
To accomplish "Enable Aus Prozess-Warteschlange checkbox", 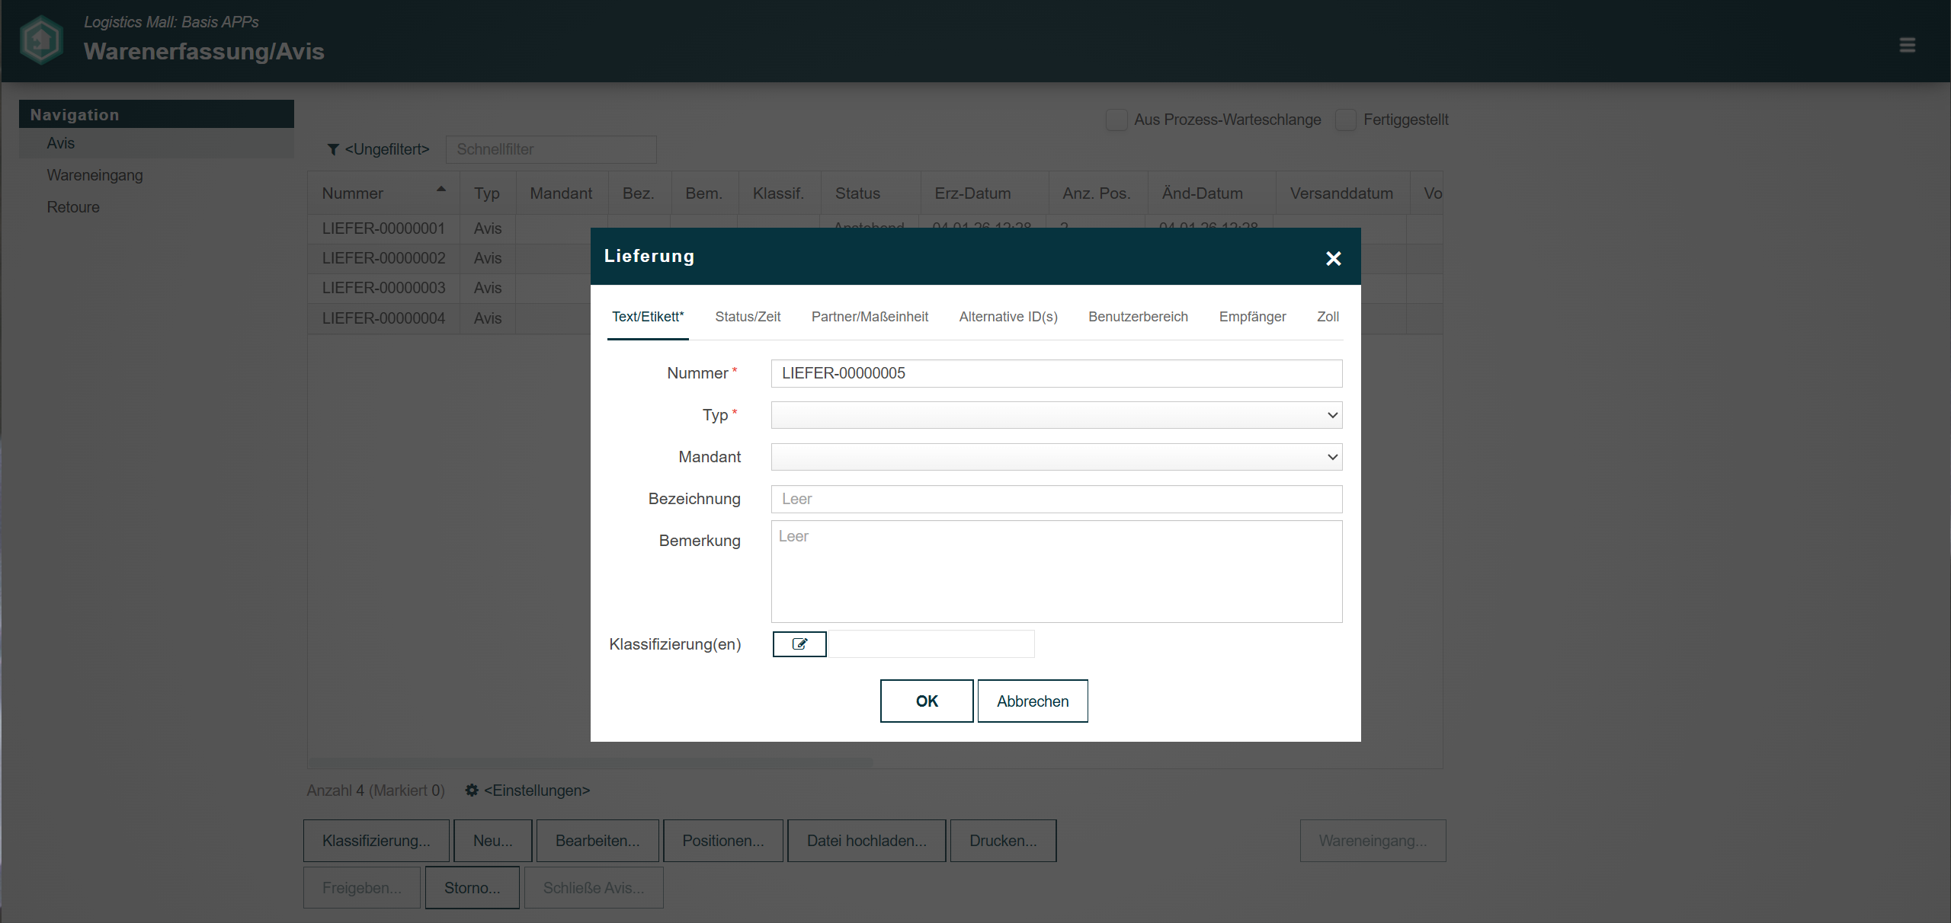I will (1116, 120).
